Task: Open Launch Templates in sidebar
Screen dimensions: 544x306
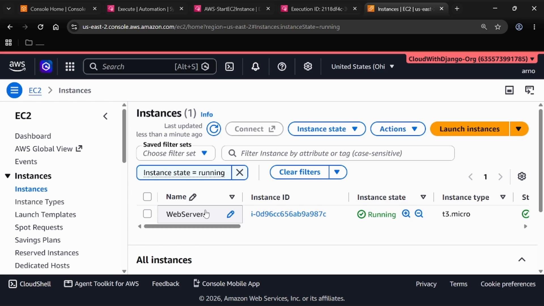Action: [45, 214]
